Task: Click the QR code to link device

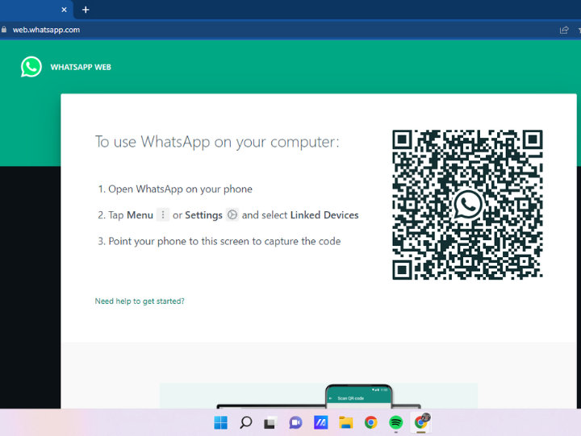Action: point(467,205)
